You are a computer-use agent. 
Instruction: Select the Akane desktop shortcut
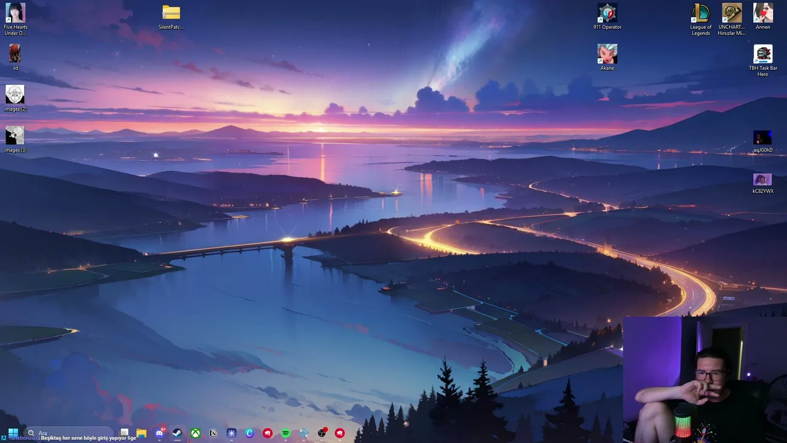pyautogui.click(x=607, y=57)
